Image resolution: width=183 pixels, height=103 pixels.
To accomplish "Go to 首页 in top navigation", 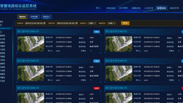I will [98, 8].
